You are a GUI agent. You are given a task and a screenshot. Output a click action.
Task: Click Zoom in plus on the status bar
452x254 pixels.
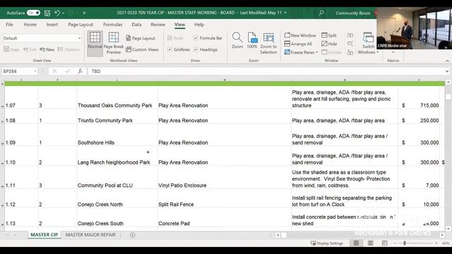pyautogui.click(x=436, y=243)
